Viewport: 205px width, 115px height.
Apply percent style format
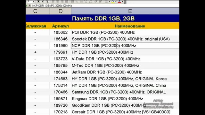tap(77, 1)
